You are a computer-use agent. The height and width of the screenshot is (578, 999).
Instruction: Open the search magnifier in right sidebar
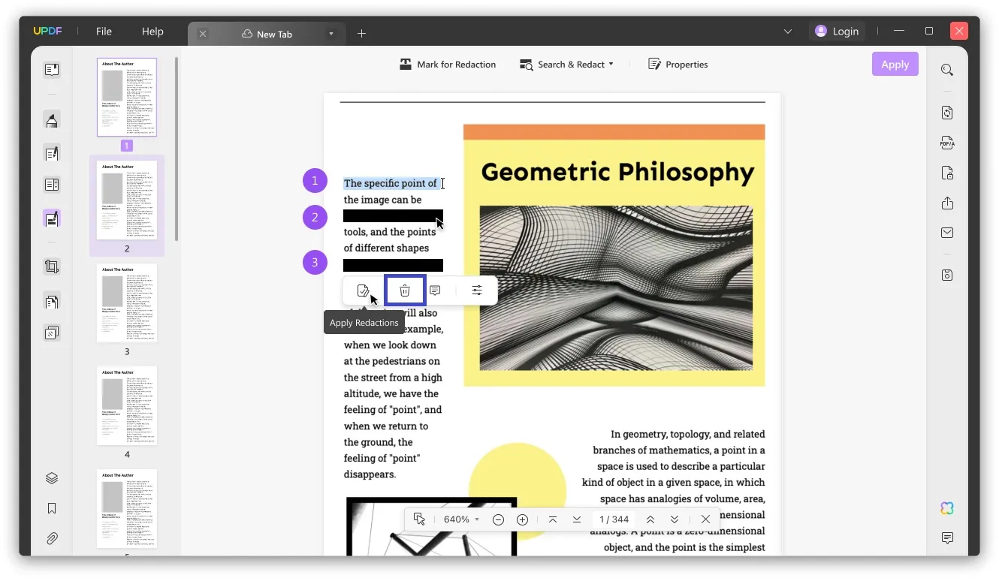point(947,70)
